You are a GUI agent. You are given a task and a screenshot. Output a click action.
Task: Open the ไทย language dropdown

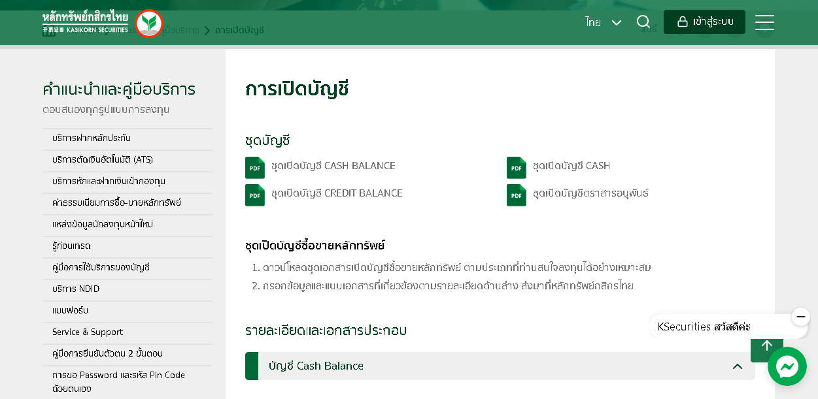click(x=603, y=22)
